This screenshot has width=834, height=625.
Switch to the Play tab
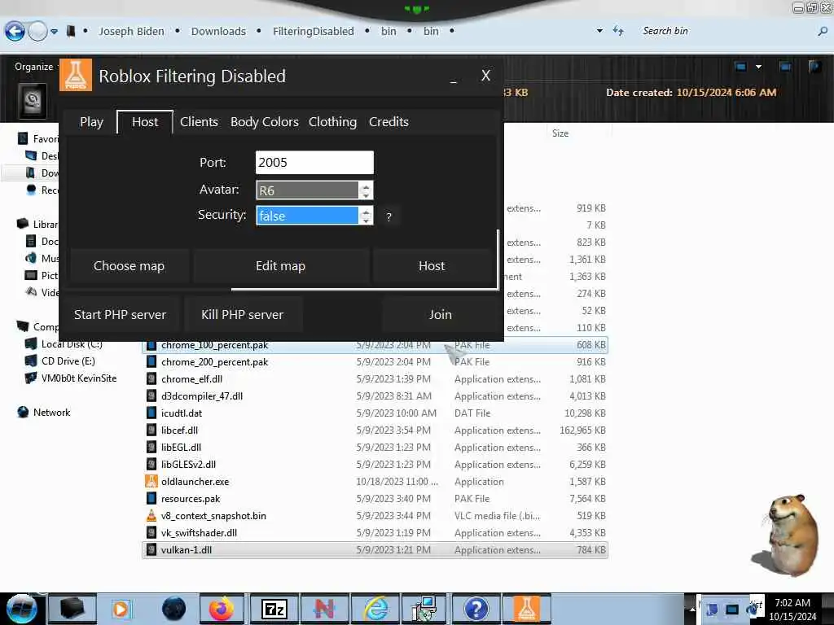tap(91, 122)
